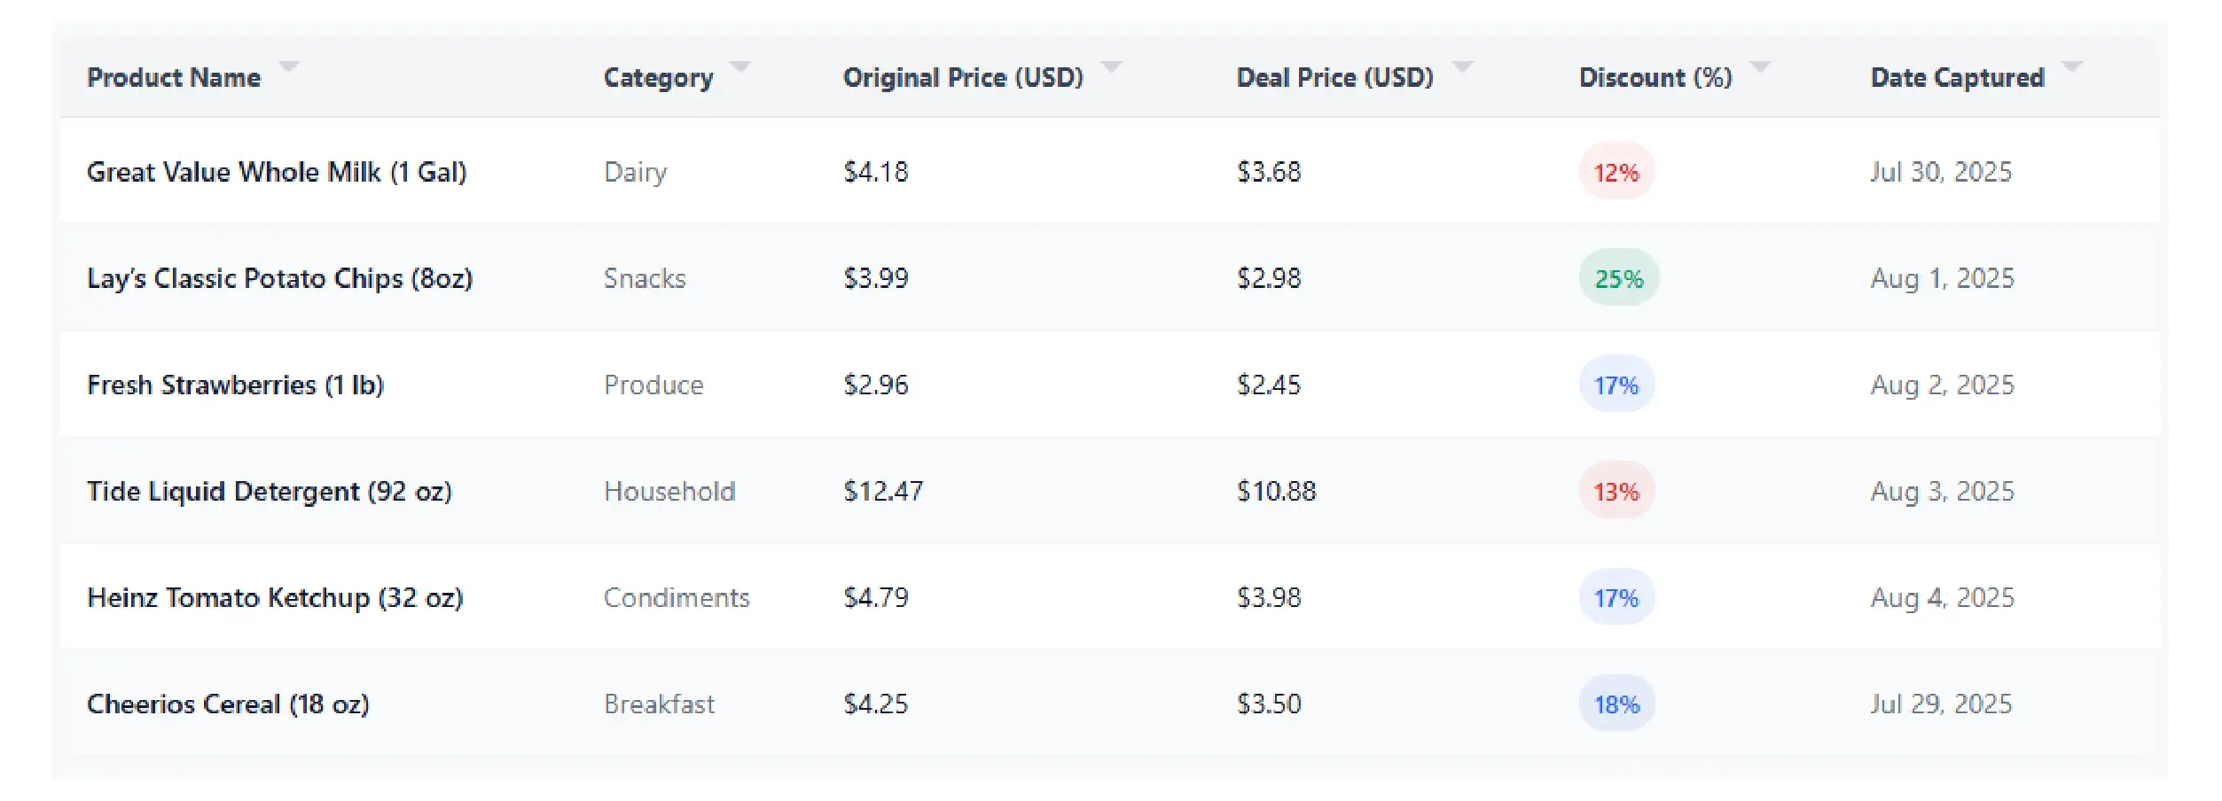Click the red 13% discount badge

pyautogui.click(x=1616, y=492)
